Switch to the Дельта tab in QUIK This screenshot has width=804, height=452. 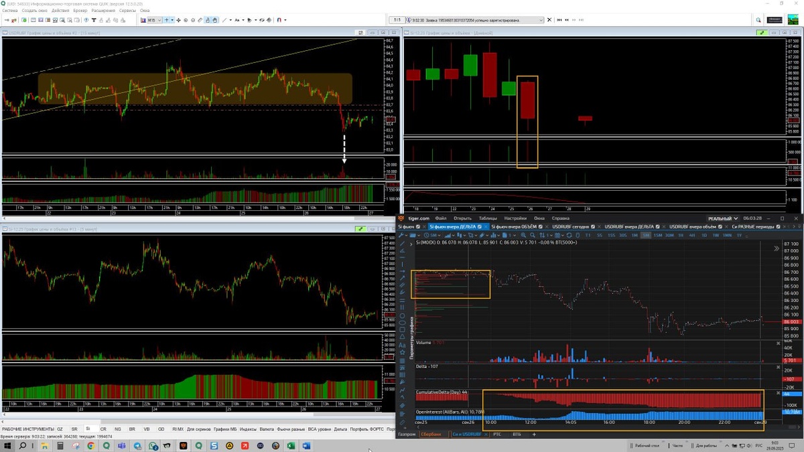click(340, 429)
